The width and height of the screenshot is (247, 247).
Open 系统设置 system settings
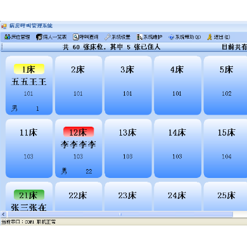point(118,37)
